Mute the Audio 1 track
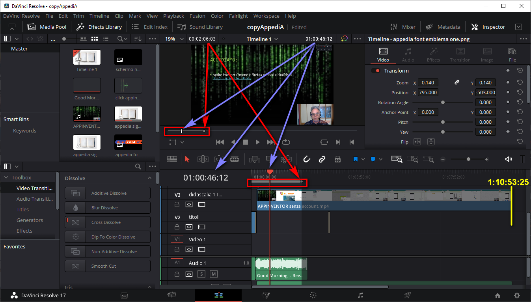The height and width of the screenshot is (302, 531). tap(214, 274)
